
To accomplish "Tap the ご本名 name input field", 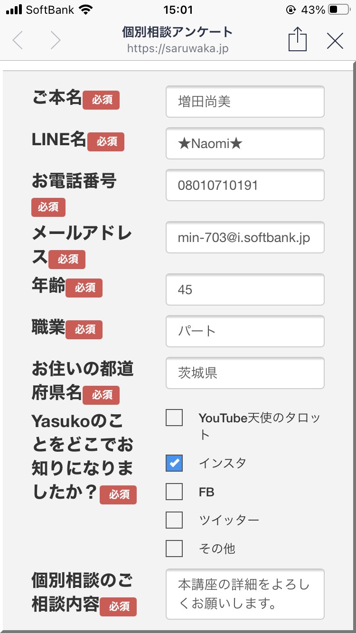I will 245,102.
